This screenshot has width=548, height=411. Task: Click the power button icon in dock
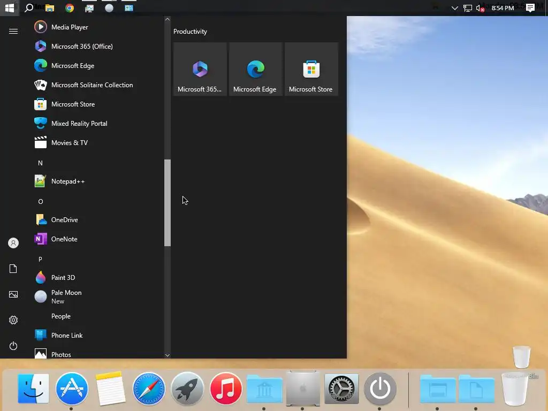coord(380,389)
